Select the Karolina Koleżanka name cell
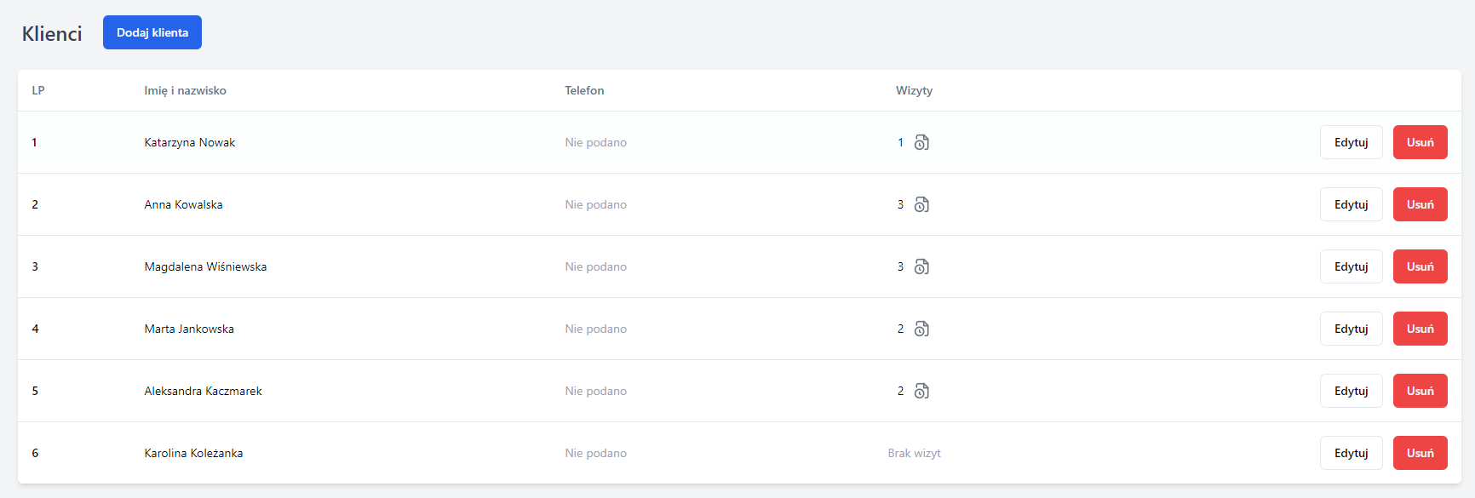1475x498 pixels. 193,453
